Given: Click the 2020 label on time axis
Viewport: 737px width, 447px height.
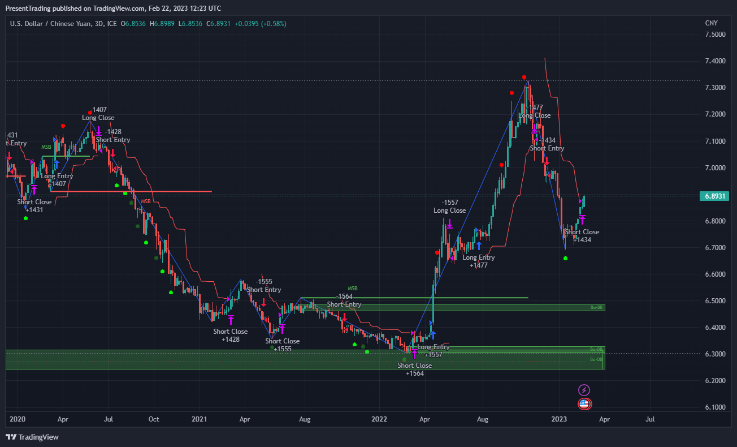Looking at the screenshot, I should point(18,420).
